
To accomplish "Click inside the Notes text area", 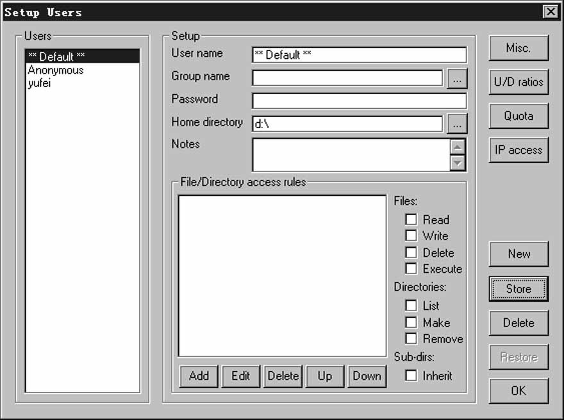I will 351,155.
